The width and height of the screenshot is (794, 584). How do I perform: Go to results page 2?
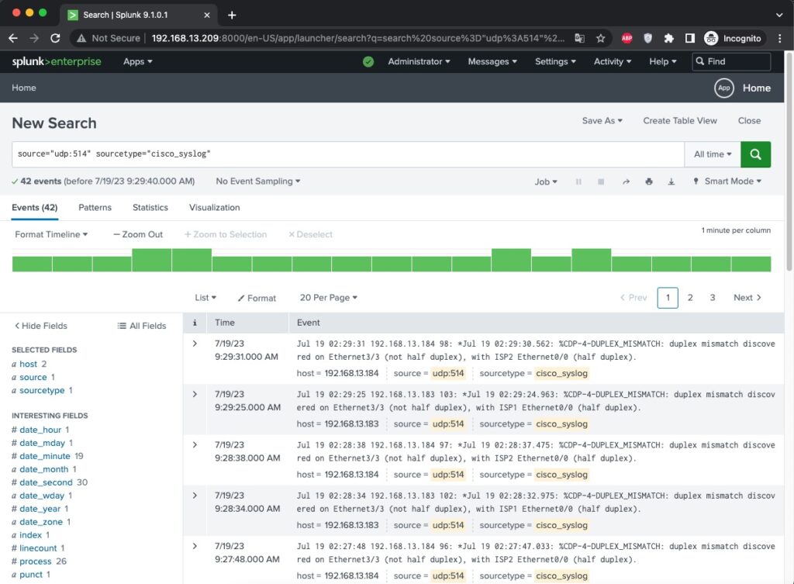pos(689,298)
